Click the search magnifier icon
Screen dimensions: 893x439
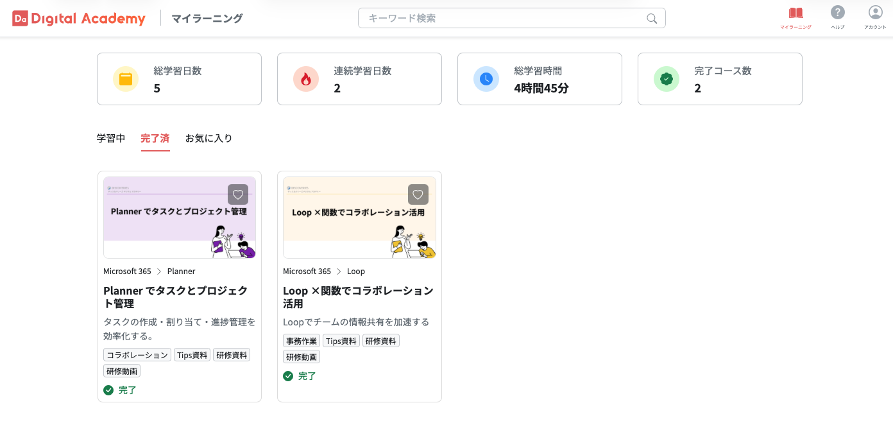(652, 19)
